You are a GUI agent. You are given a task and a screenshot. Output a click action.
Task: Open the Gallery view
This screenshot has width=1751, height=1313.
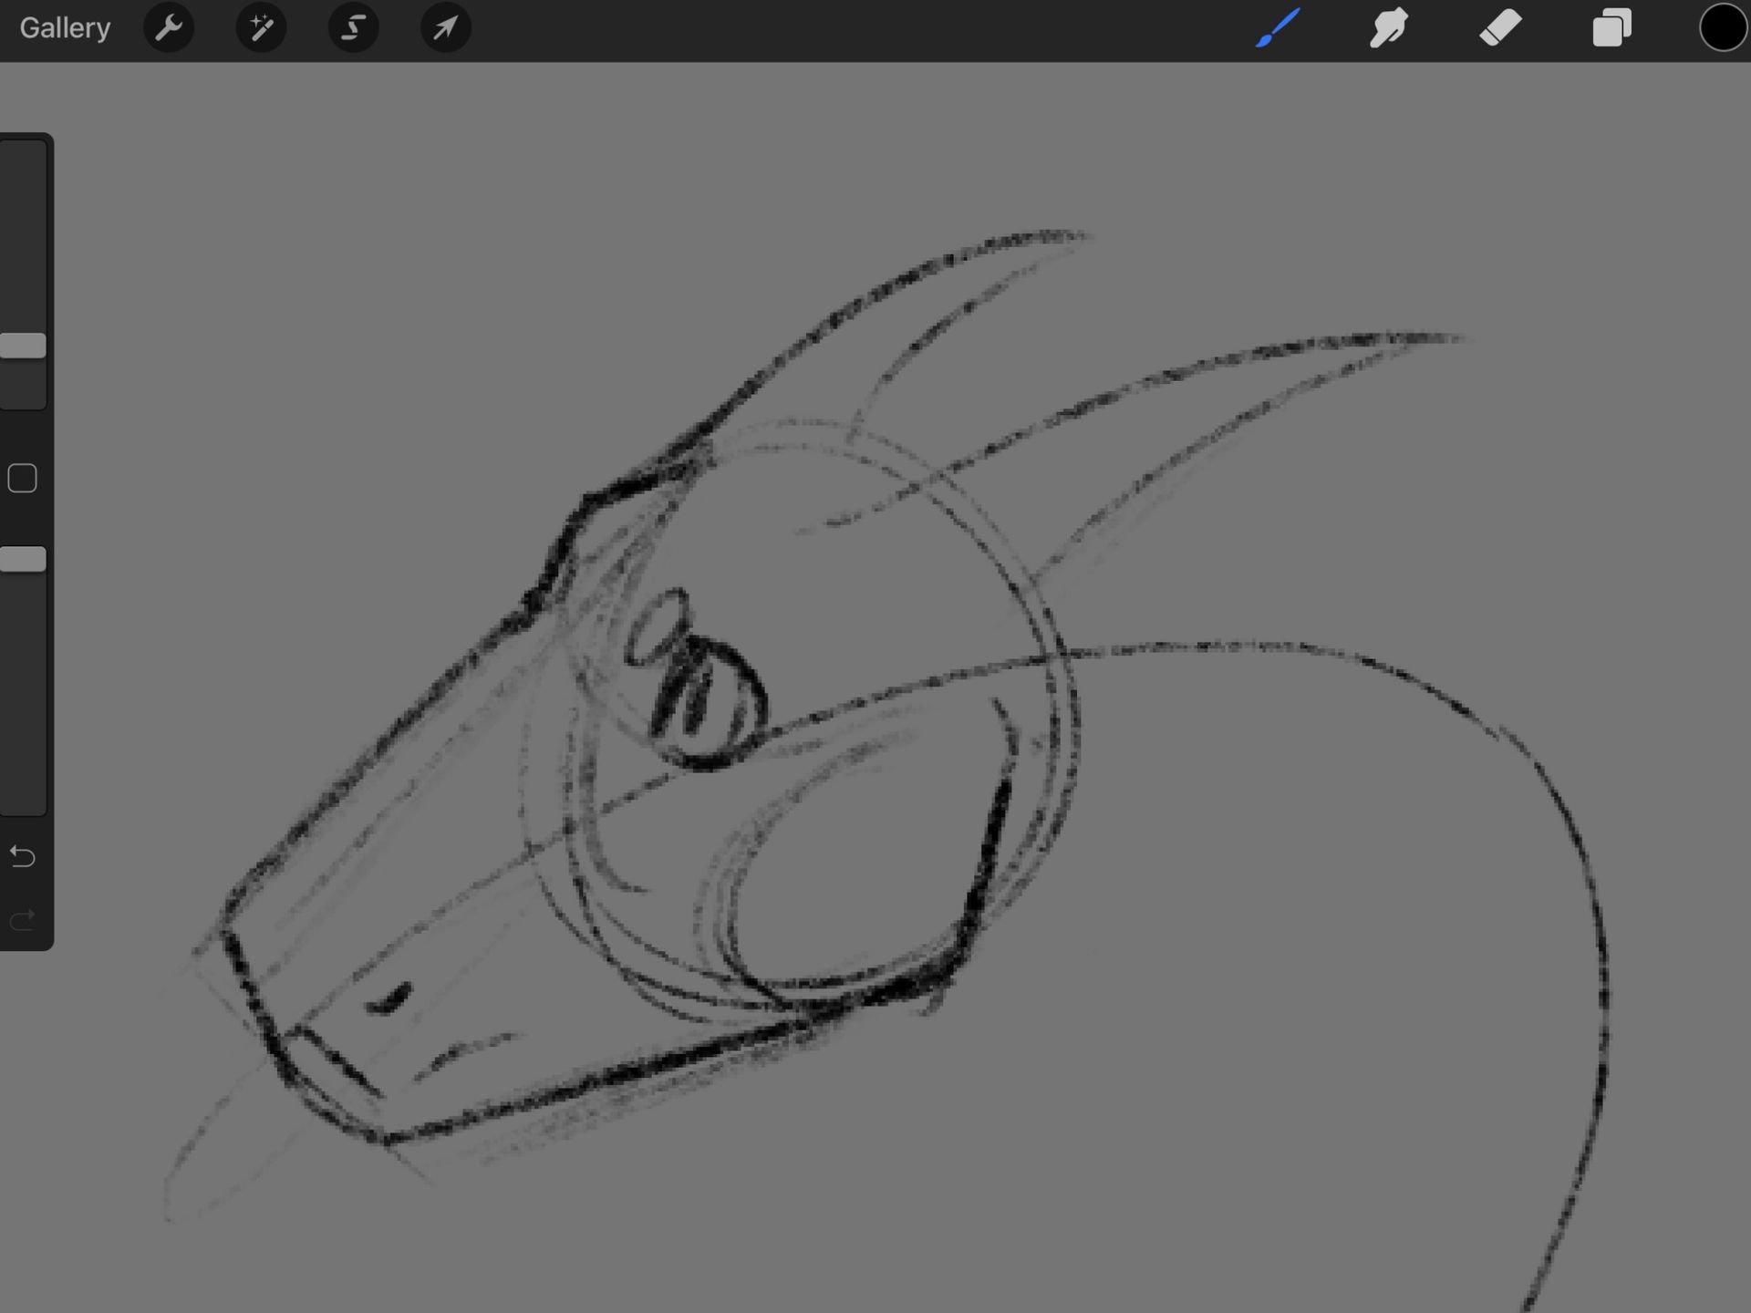65,28
